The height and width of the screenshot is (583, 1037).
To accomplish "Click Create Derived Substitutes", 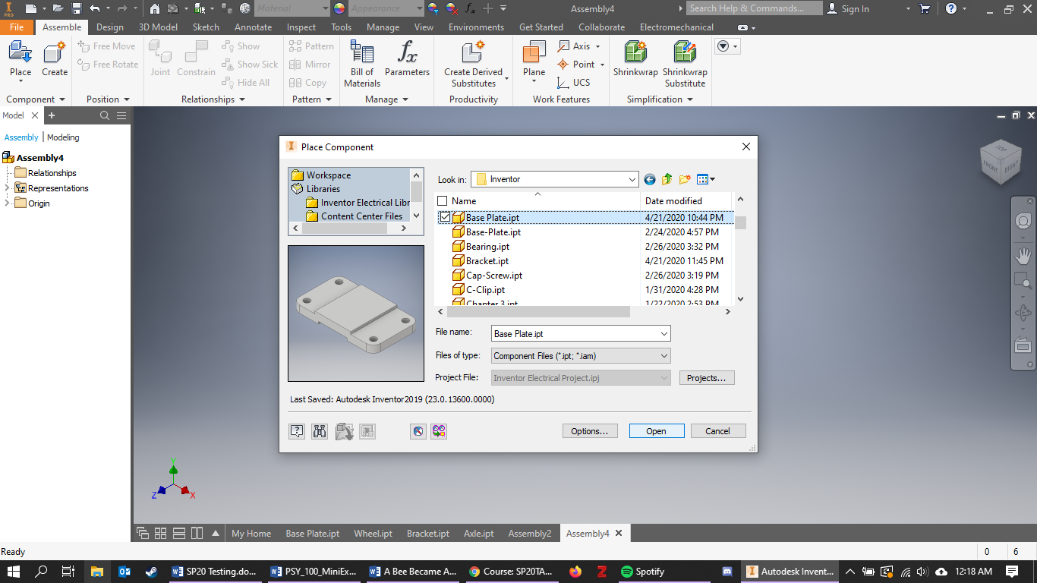I will (473, 64).
